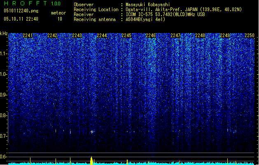Click the tallest yellow peak in power graph
The image size is (259, 165).
(x=91, y=160)
